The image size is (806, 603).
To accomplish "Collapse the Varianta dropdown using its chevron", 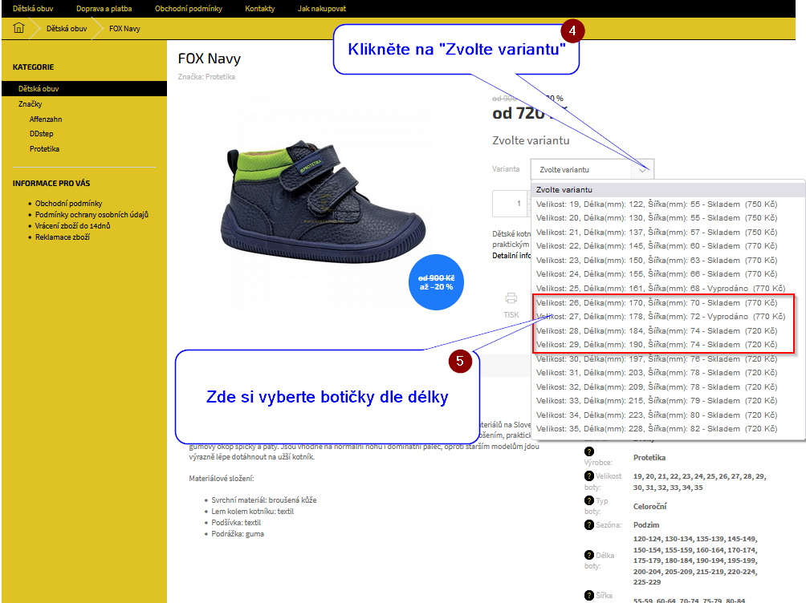I will pos(642,170).
